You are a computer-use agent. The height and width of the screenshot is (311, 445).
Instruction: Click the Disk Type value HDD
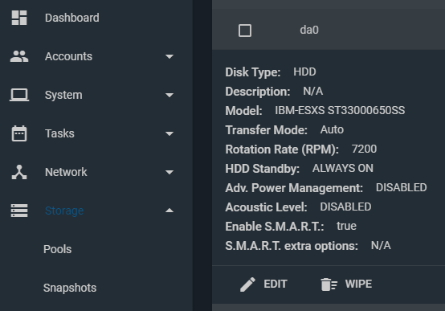click(304, 72)
